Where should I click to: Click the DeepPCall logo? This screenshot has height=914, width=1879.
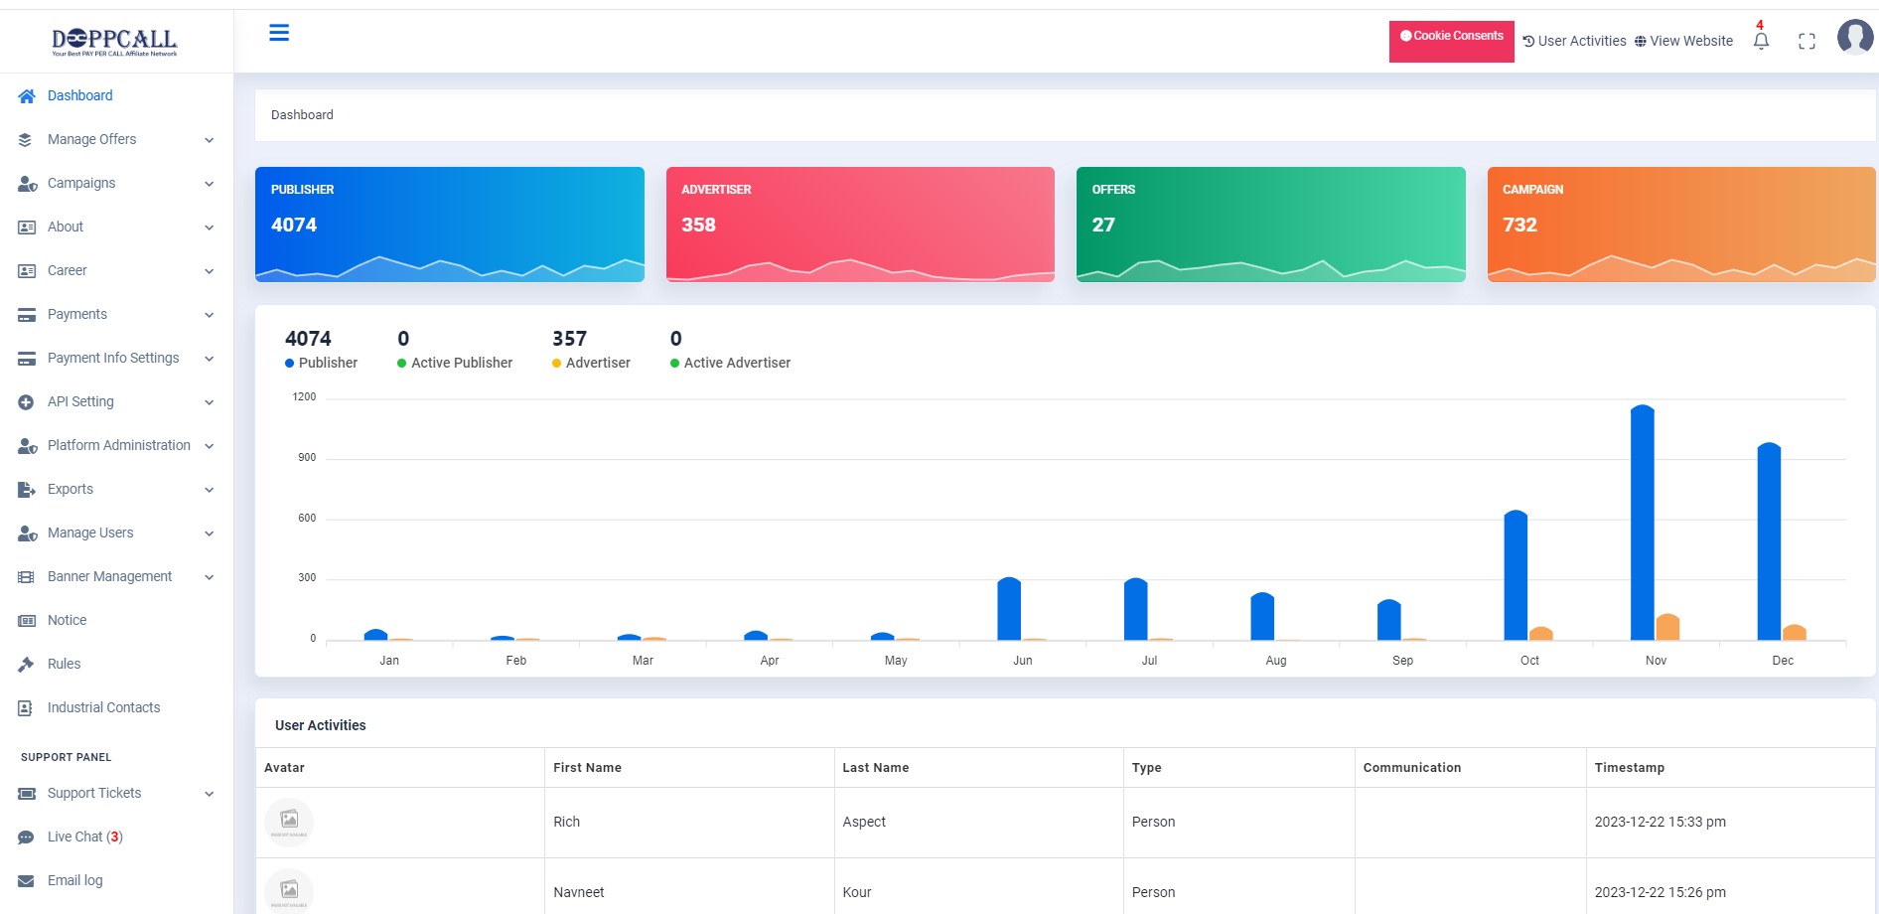click(114, 41)
